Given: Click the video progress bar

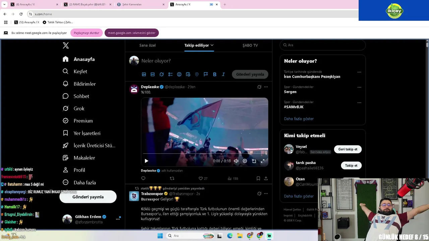Looking at the screenshot, I should pos(204,154).
